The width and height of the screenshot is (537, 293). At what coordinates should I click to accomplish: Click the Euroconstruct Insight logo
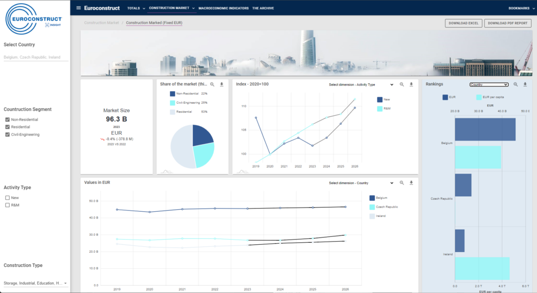tap(34, 19)
